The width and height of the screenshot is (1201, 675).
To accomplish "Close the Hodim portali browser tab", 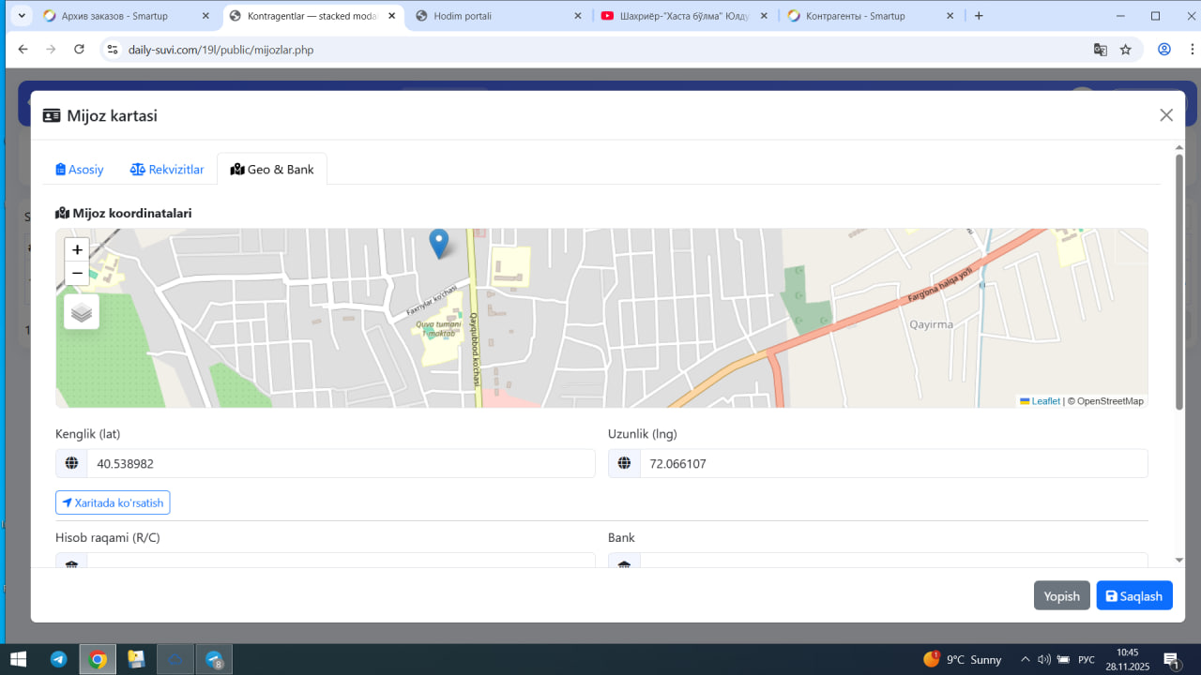I will [578, 16].
